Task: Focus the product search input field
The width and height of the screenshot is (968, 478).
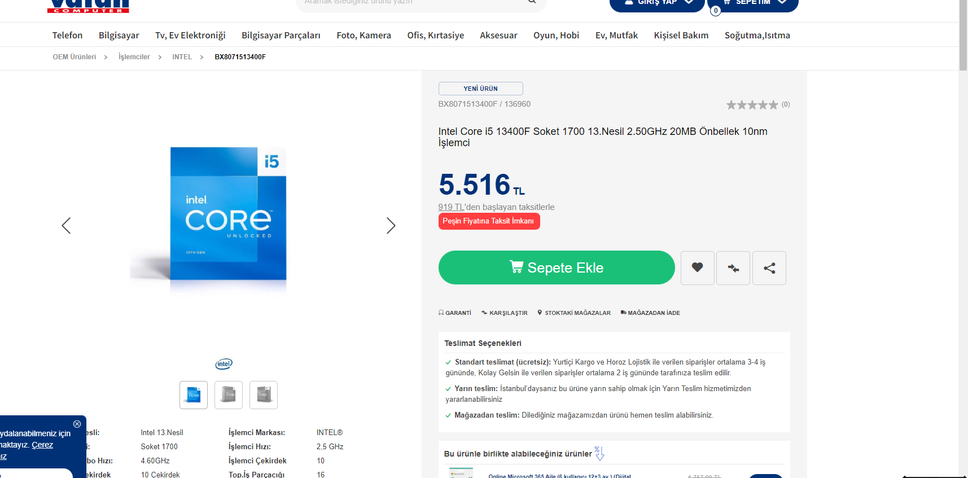Action: tap(412, 3)
